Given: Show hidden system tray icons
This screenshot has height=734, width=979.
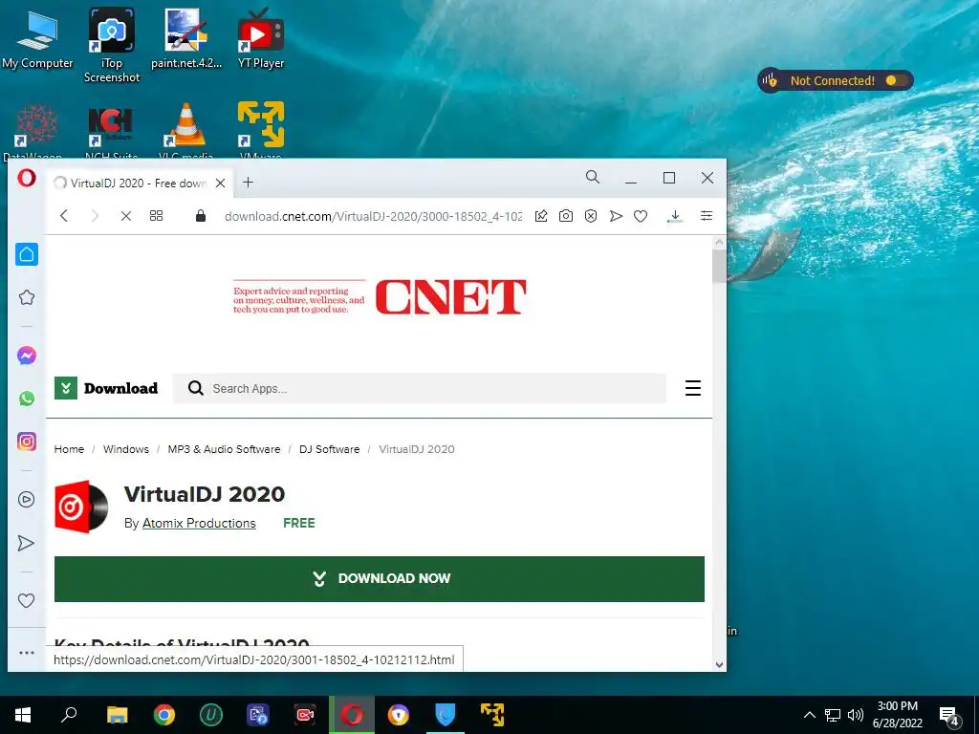Looking at the screenshot, I should pos(809,715).
